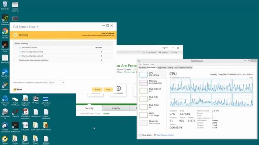Select the get windows 10.png file
This screenshot has width=259, height=145.
[46, 101]
